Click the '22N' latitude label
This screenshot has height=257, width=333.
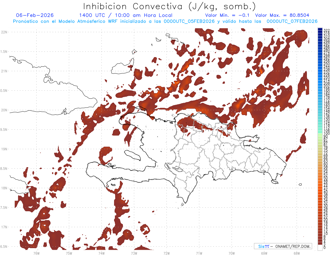[x=4, y=32]
